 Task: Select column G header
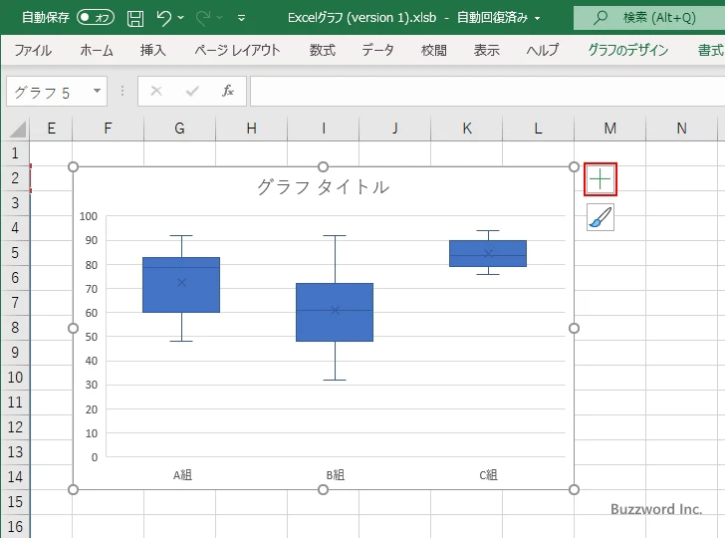[x=180, y=129]
